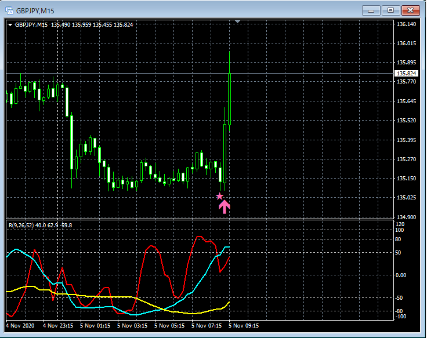Click the indicator scale value 120
427x338 pixels.
pos(400,224)
